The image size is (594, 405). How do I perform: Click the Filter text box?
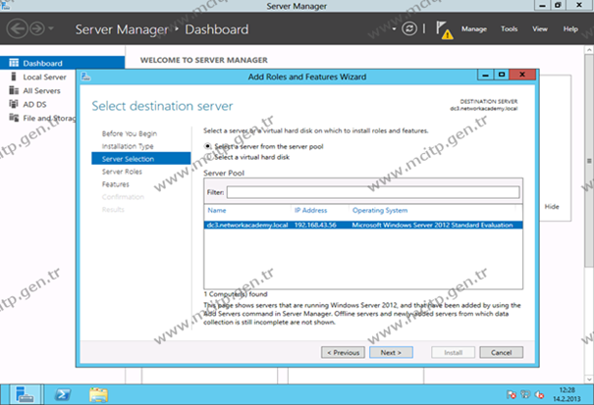[x=373, y=192]
